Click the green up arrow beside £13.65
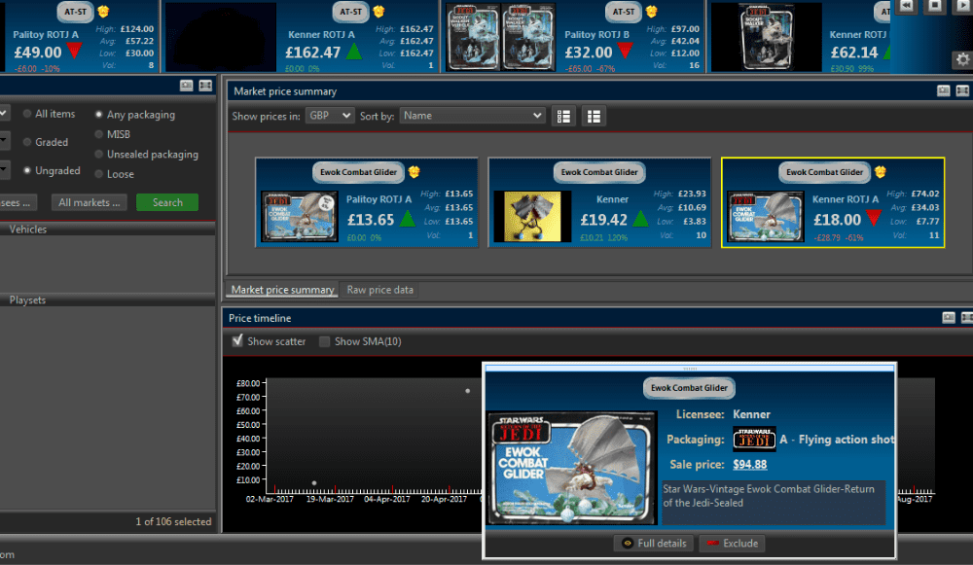 408,219
